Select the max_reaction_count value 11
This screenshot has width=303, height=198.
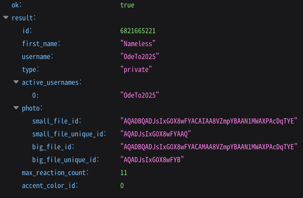pos(124,173)
